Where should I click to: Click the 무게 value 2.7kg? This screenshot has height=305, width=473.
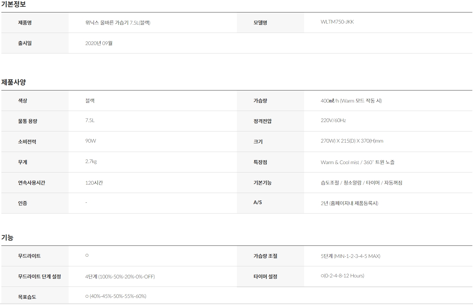(91, 161)
